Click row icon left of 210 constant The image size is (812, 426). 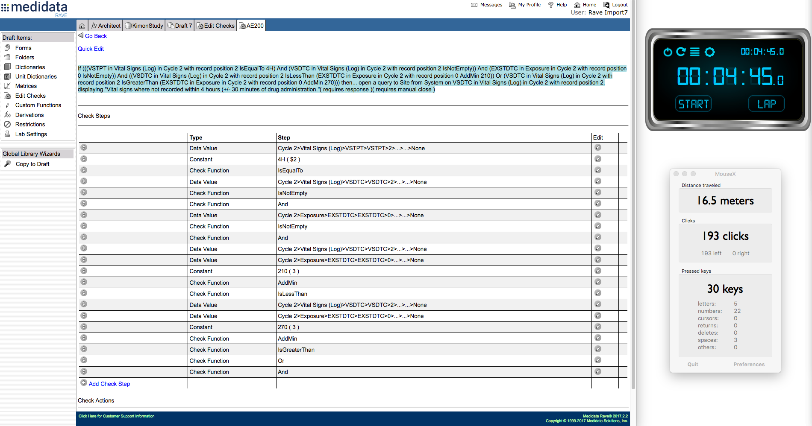(84, 271)
